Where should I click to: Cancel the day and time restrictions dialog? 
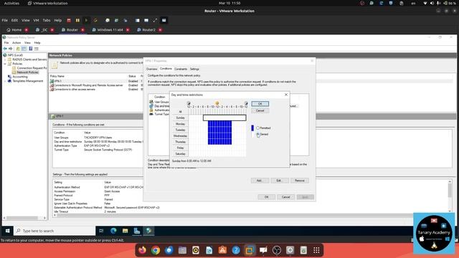[x=260, y=110]
